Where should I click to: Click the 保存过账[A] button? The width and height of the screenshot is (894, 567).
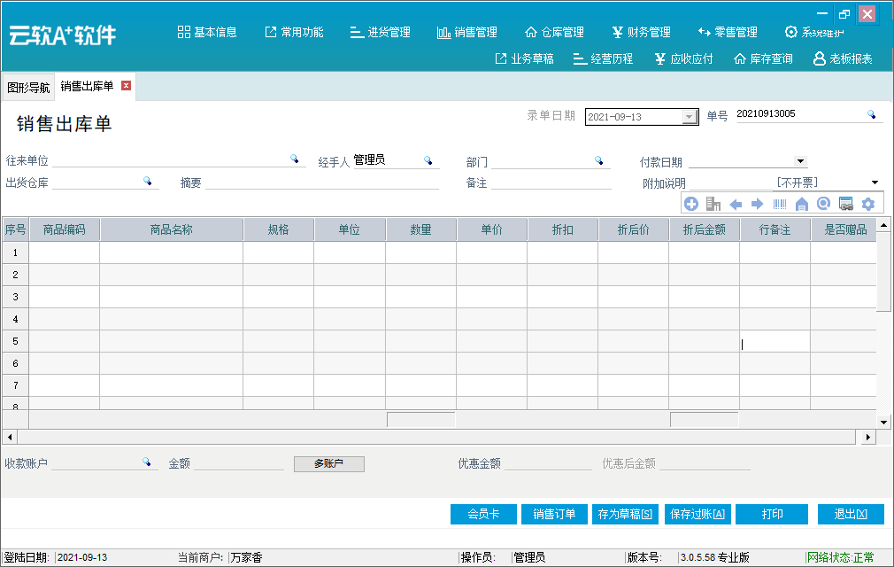pos(697,514)
